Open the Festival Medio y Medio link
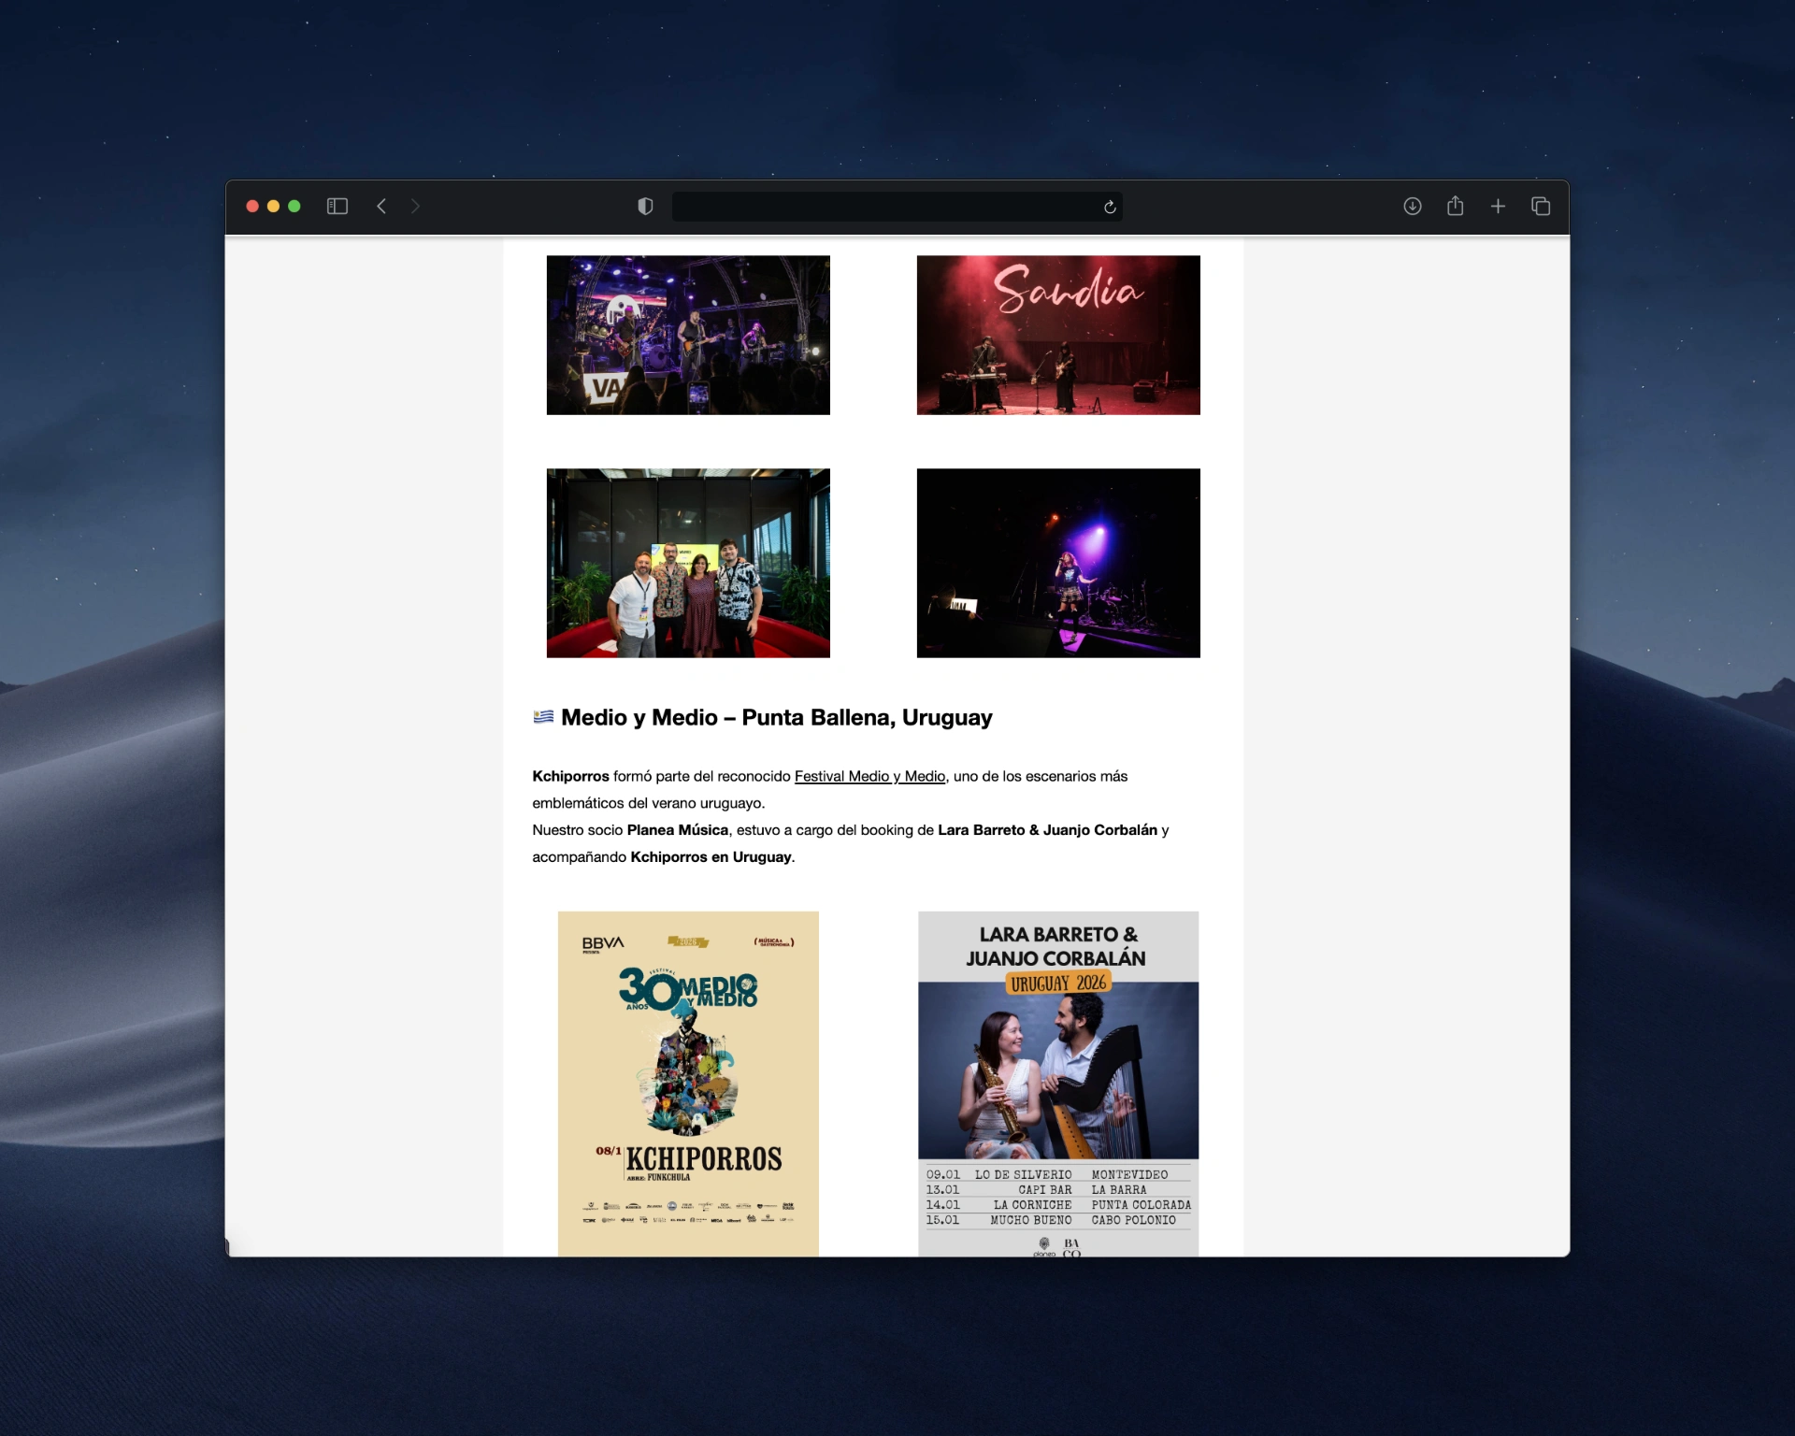Screen dimensions: 1795x1436 tap(869, 776)
